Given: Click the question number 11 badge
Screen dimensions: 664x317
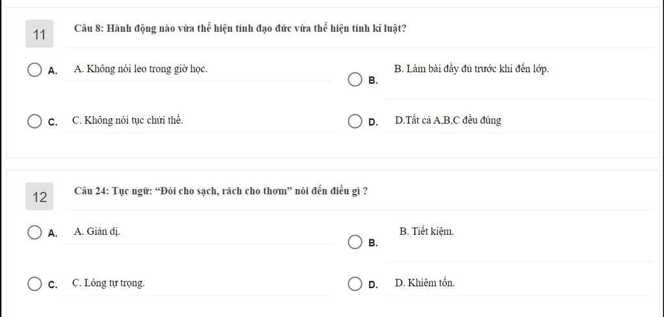Looking at the screenshot, I should pos(40,34).
